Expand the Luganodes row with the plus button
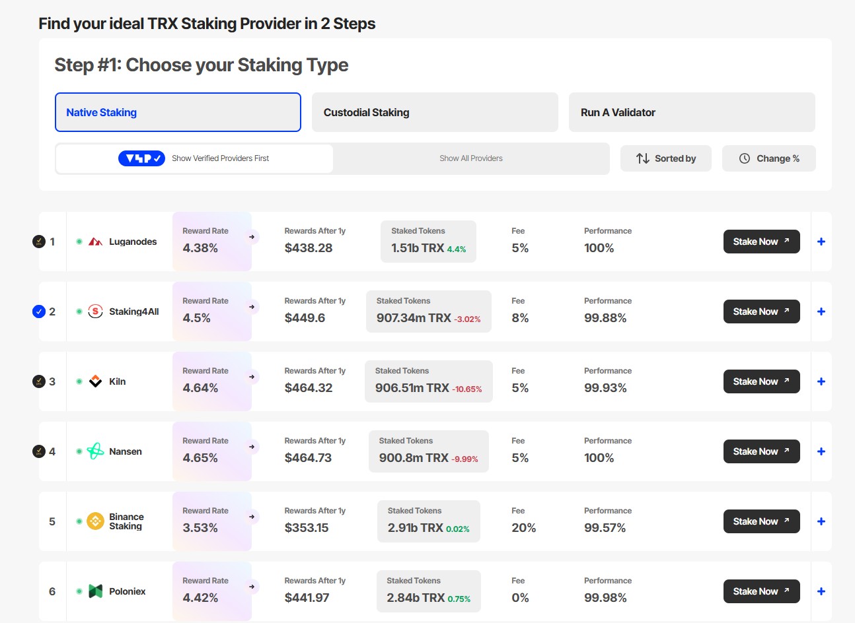The height and width of the screenshot is (623, 855). coord(821,242)
